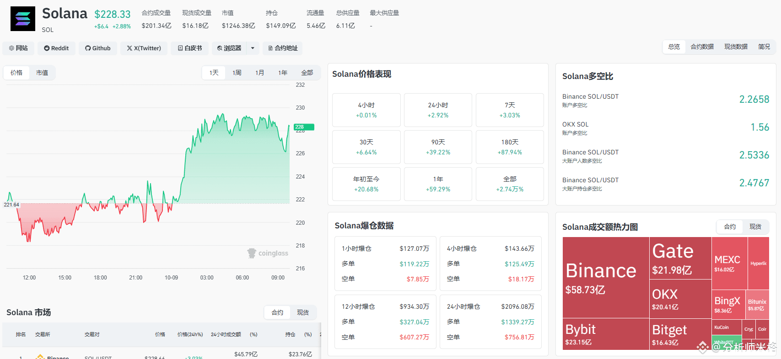Open the 简况 overview tab
The width and height of the screenshot is (781, 359).
(764, 47)
